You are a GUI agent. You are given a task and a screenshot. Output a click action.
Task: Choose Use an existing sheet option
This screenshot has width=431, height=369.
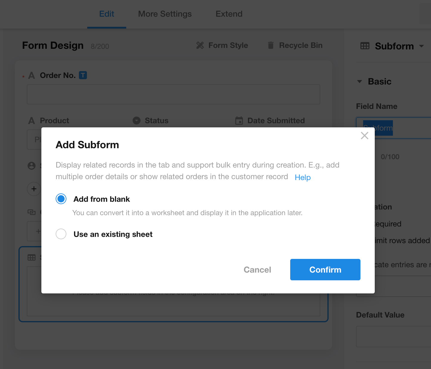point(61,234)
